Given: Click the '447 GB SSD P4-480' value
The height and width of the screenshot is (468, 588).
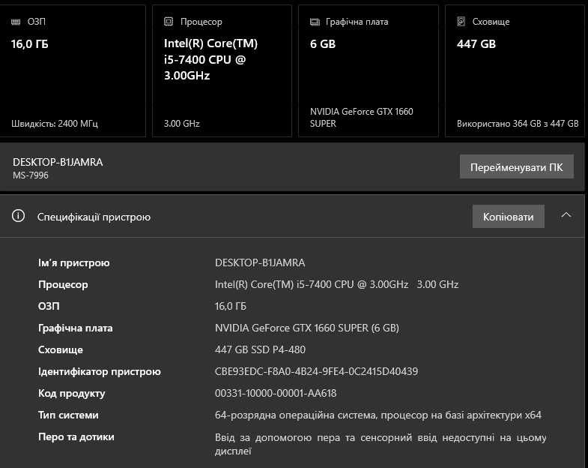Looking at the screenshot, I should pyautogui.click(x=260, y=349).
